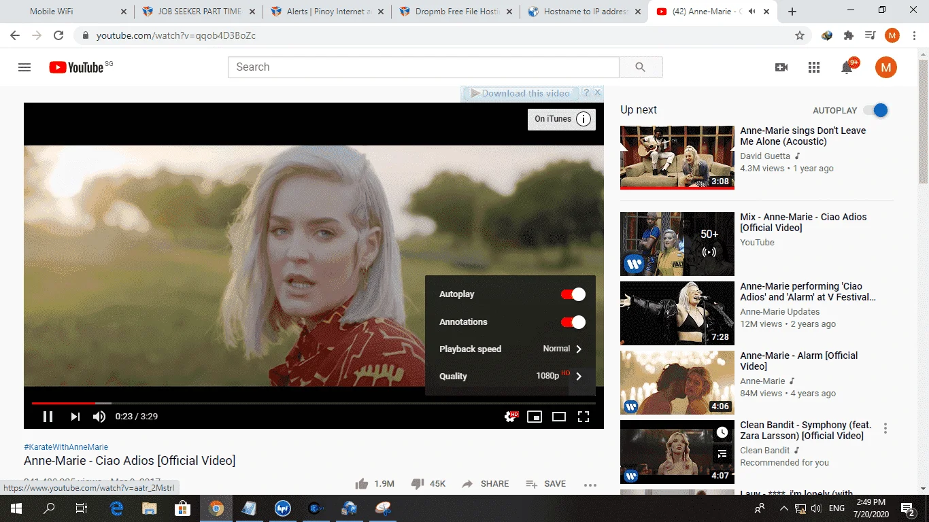
Task: Open a new browser tab
Action: [792, 12]
